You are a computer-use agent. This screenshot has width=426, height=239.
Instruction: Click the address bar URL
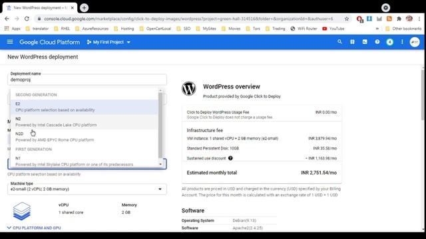pyautogui.click(x=188, y=19)
